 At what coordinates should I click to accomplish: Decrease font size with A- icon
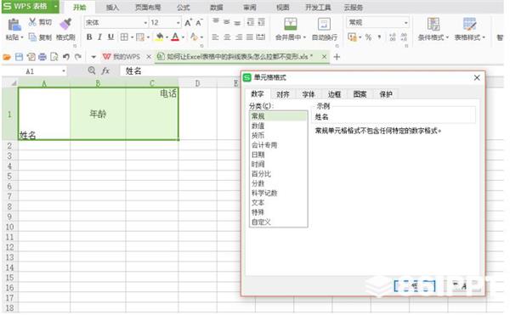199,22
